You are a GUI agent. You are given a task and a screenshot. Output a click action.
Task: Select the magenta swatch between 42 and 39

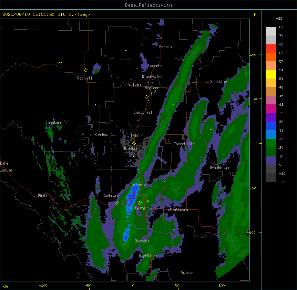271,108
